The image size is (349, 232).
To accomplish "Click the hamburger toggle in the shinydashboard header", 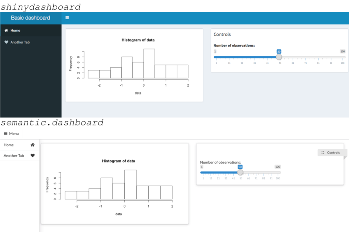I will [67, 18].
